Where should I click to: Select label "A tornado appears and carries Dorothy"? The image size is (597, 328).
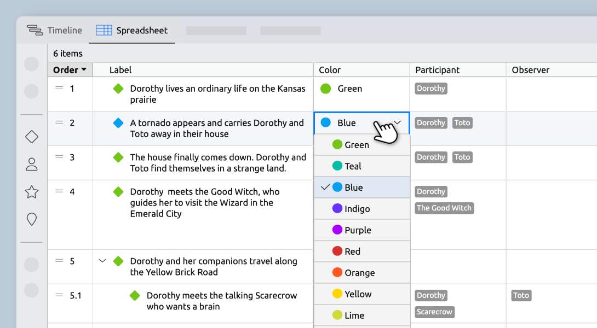[x=217, y=128]
